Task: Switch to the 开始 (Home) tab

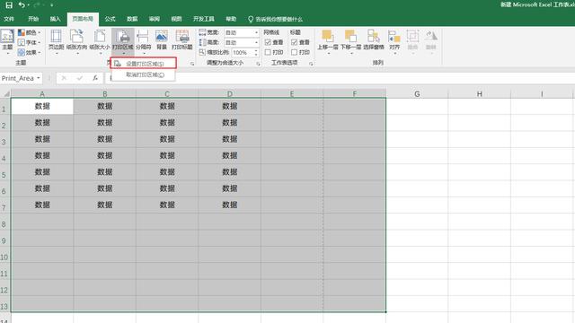Action: tap(33, 19)
